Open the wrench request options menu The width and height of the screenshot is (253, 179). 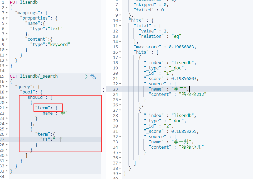click(x=93, y=77)
